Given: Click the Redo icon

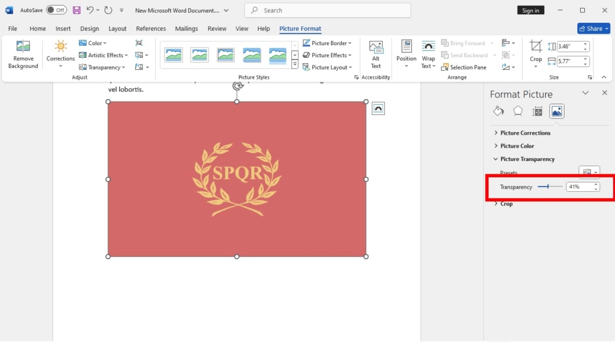Looking at the screenshot, I should pos(108,10).
